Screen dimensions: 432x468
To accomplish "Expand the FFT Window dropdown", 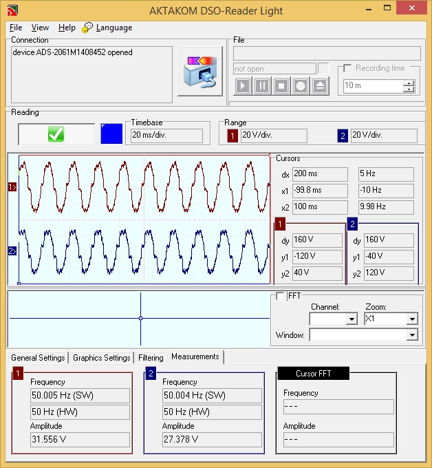I will (x=412, y=335).
